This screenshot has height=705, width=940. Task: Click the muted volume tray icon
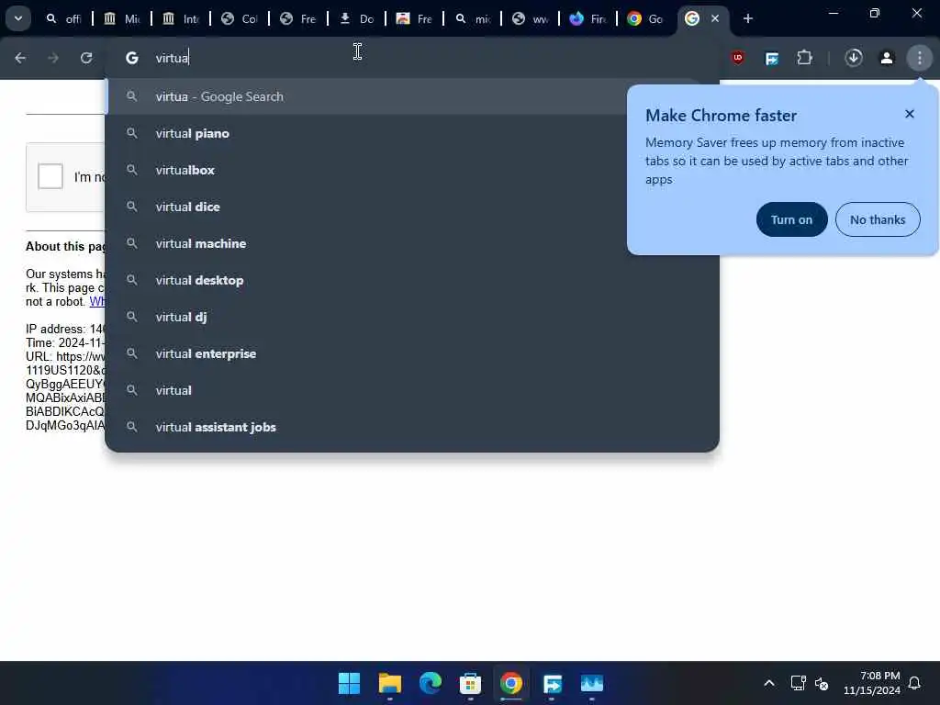coord(822,683)
